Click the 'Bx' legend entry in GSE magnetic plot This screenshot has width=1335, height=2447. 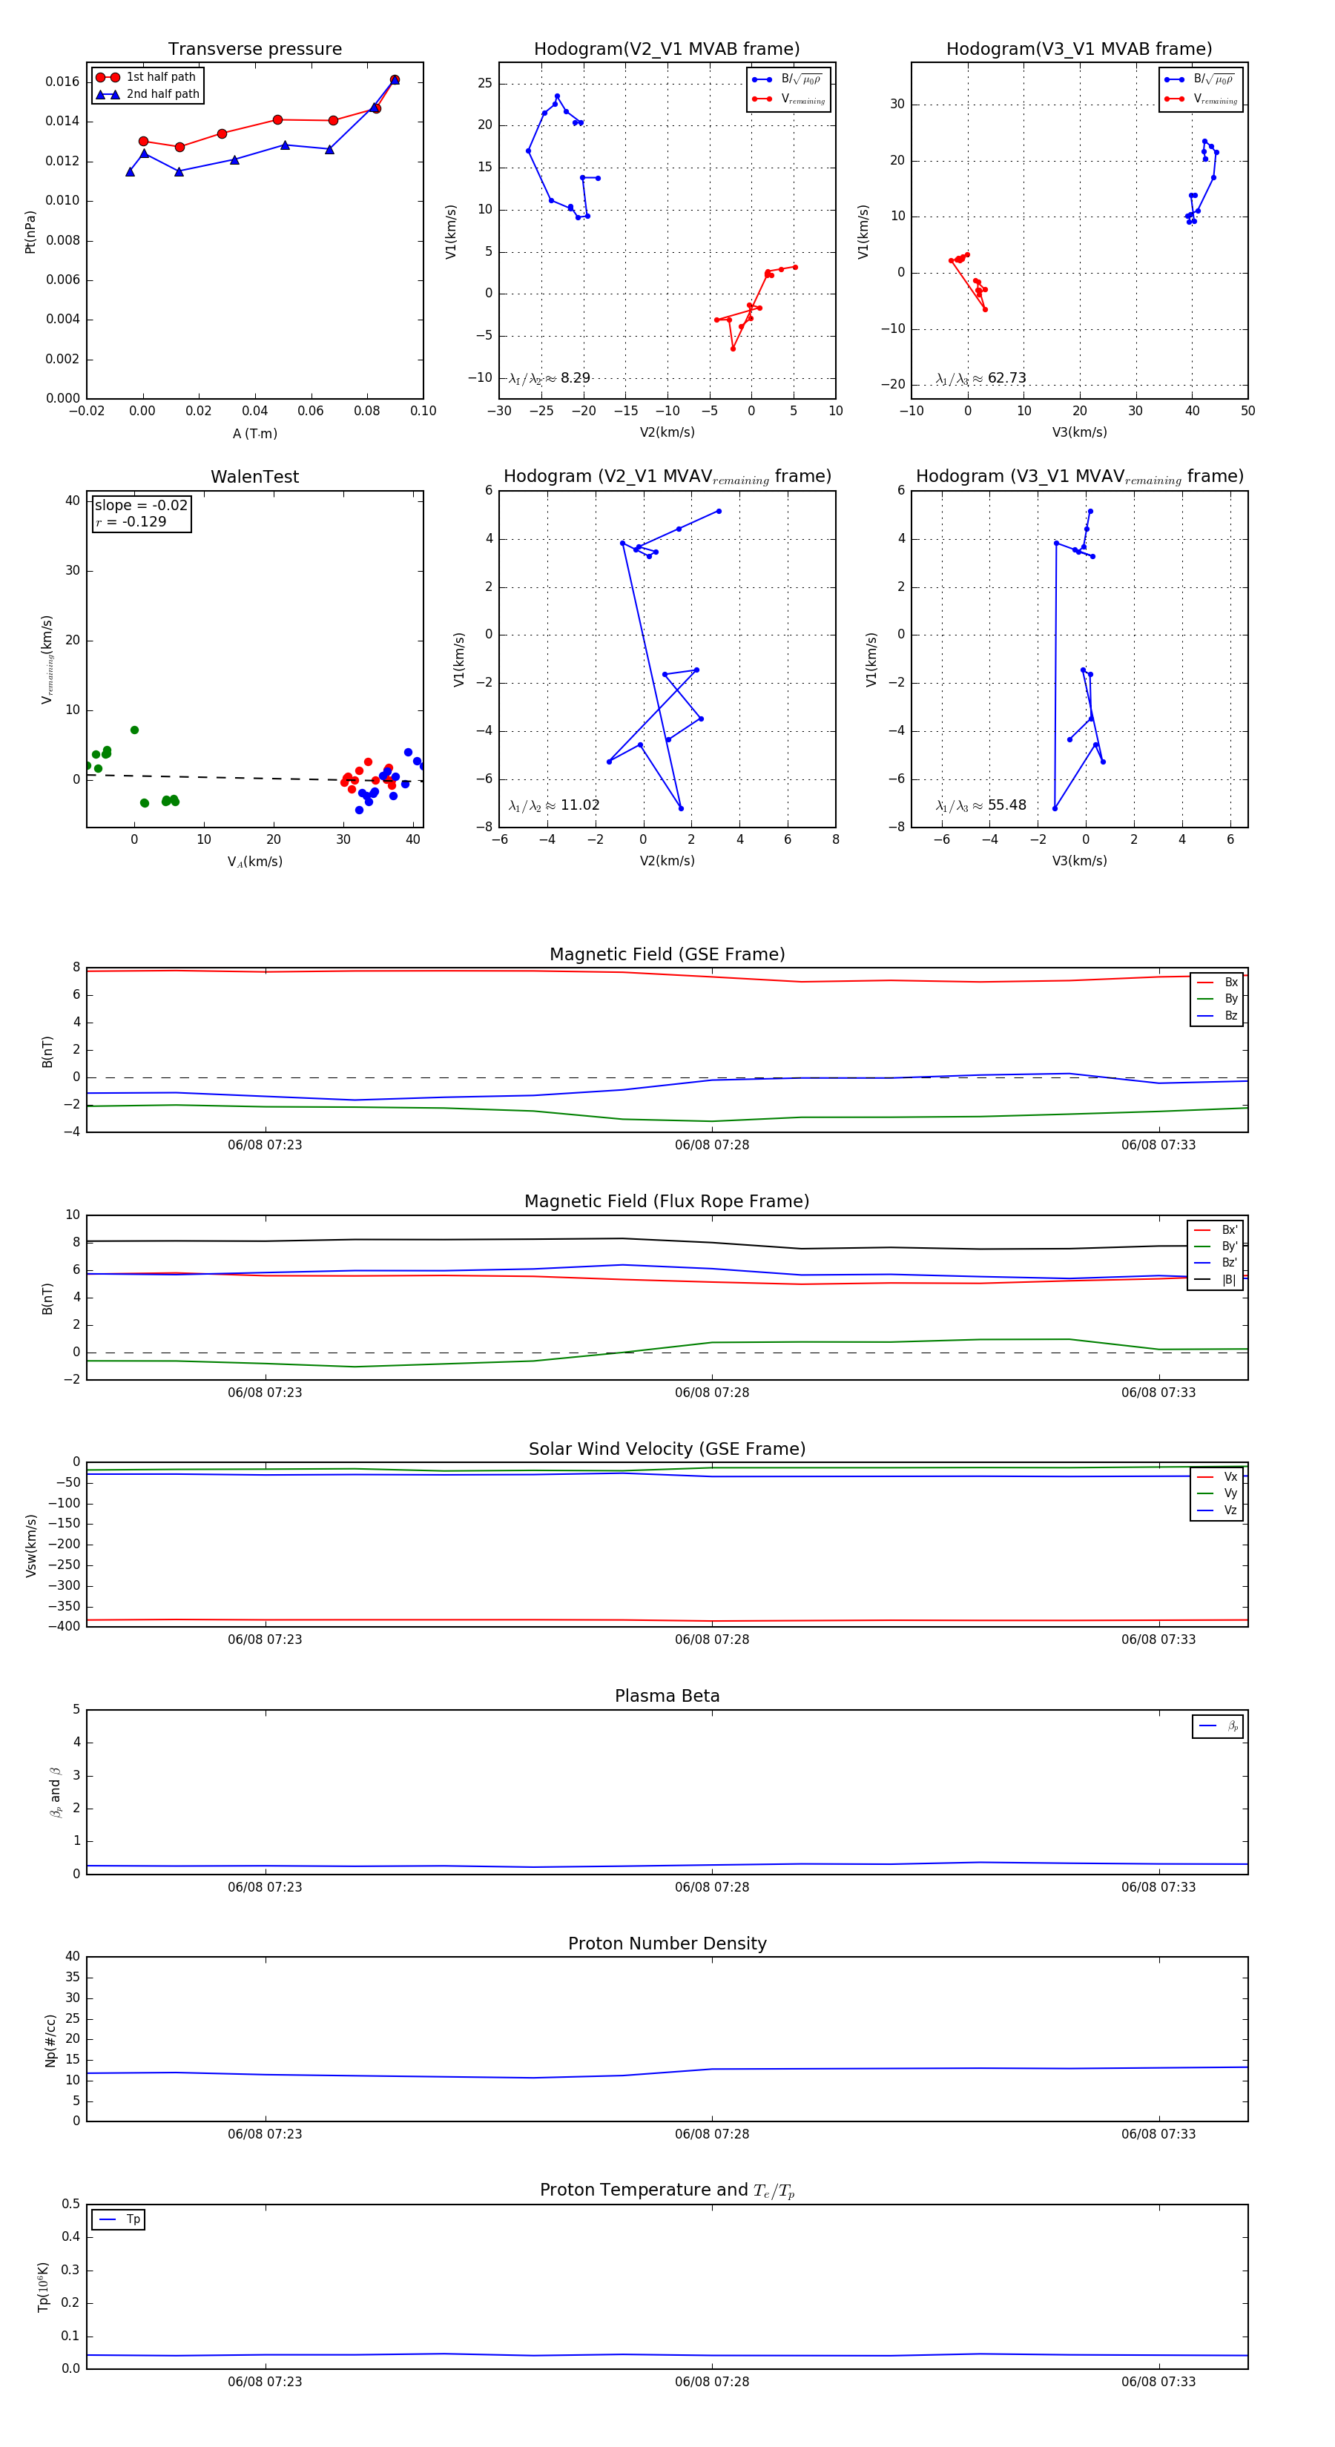point(1217,983)
